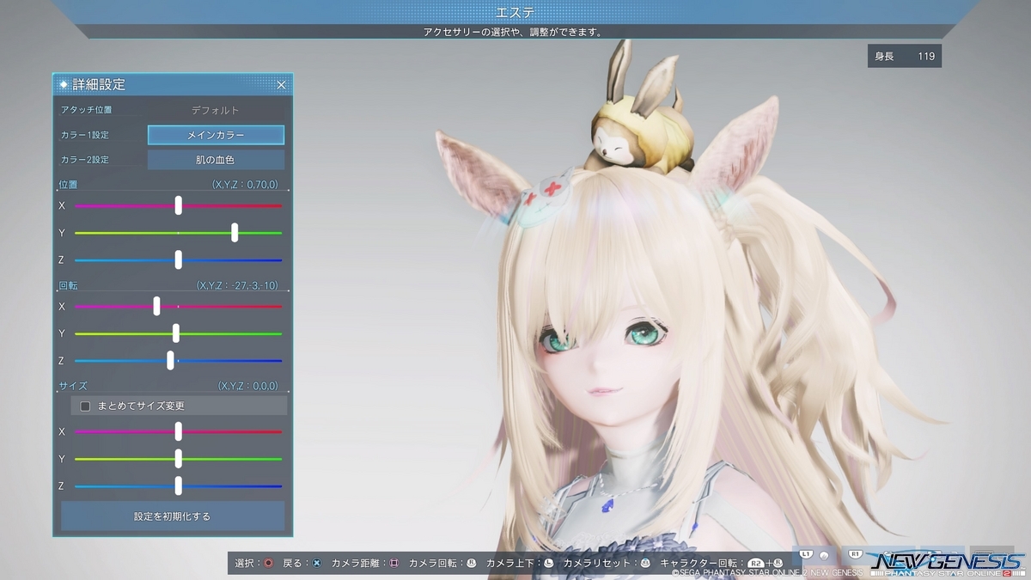Click the L1 shoulder button icon
This screenshot has height=580, width=1031.
coord(807,554)
